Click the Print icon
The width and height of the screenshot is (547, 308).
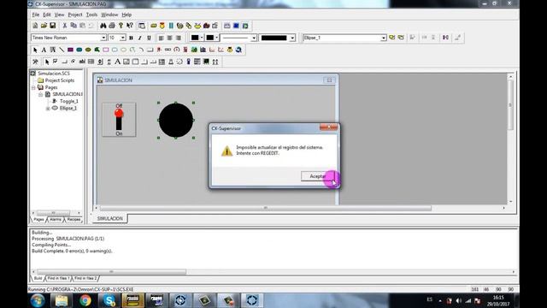112,26
